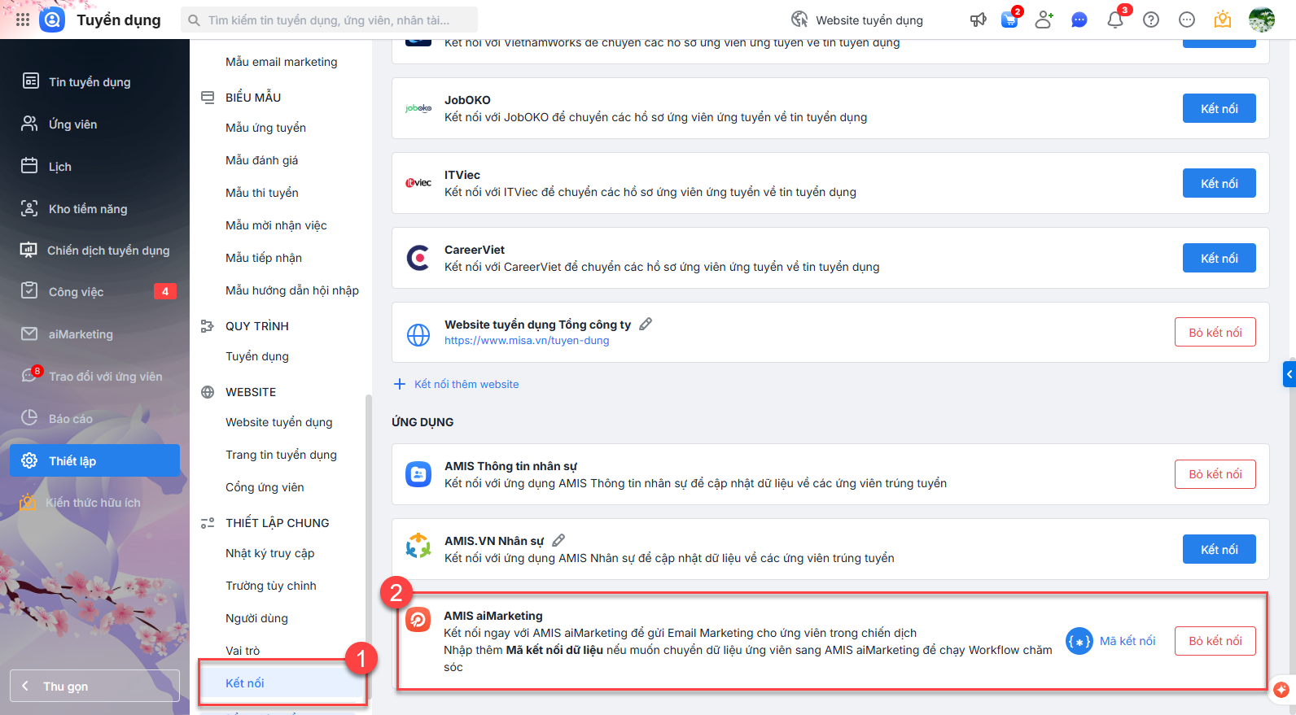
Task: Select Mẫu email marketing setting
Action: pyautogui.click(x=281, y=62)
